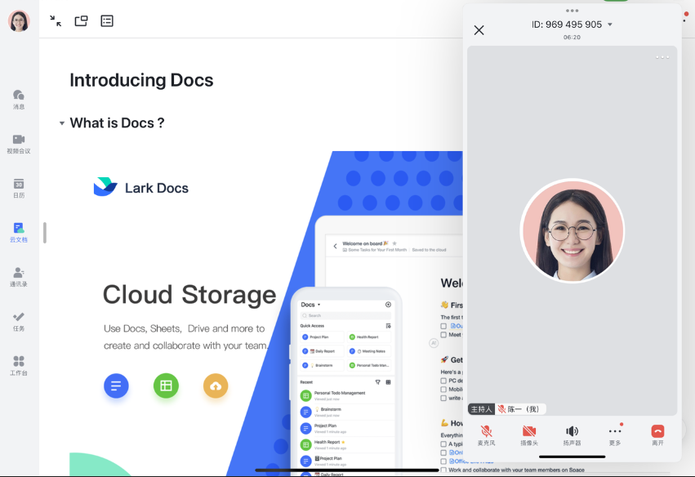Open the video tile more options dots
Viewport: 695px width, 477px height.
tap(662, 56)
